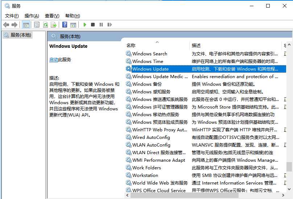Screen dimensions: 293x199
Task: Click the Stop Service square icon
Action: (93, 25)
